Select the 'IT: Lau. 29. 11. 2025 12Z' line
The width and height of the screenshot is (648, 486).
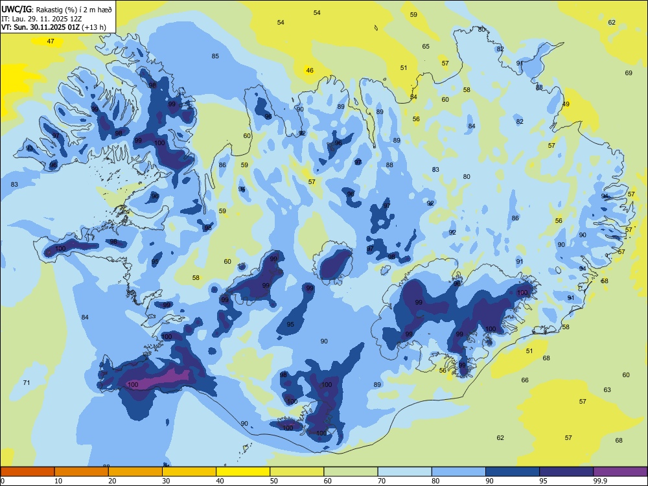(x=41, y=19)
